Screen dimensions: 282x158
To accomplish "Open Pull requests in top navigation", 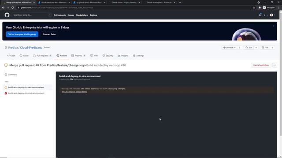I will (x=60, y=15).
